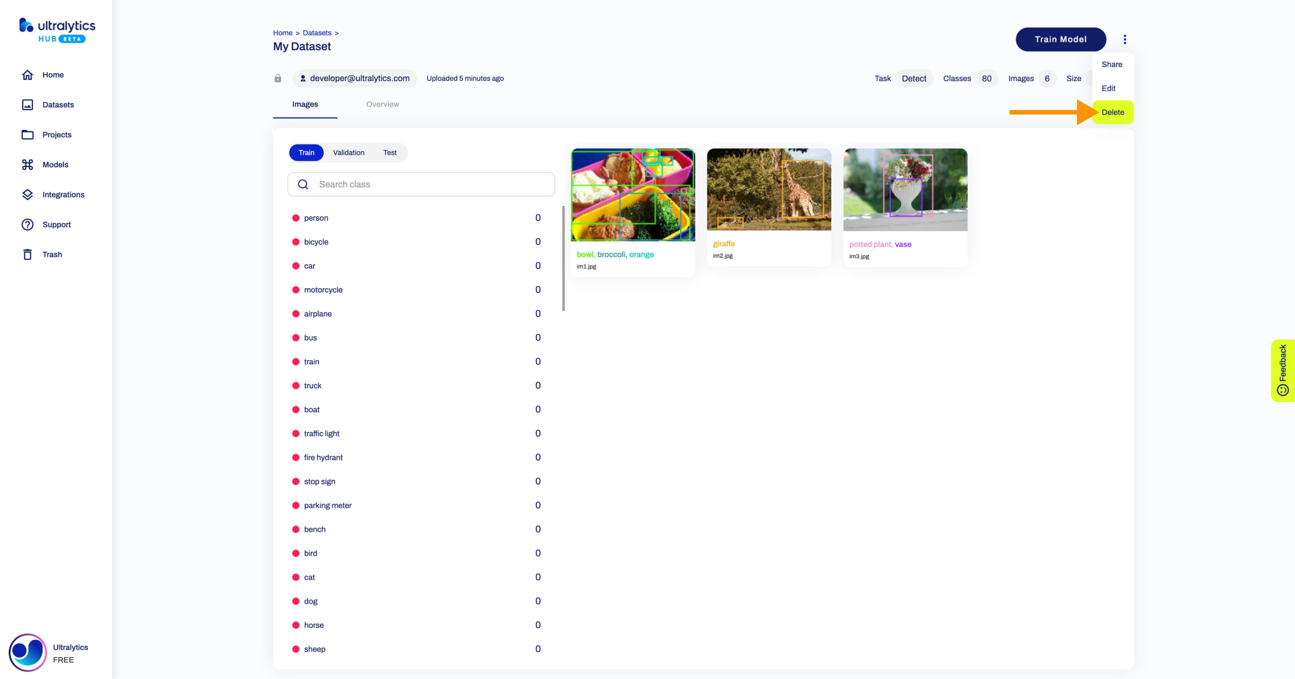Toggle the Overview tab

382,103
